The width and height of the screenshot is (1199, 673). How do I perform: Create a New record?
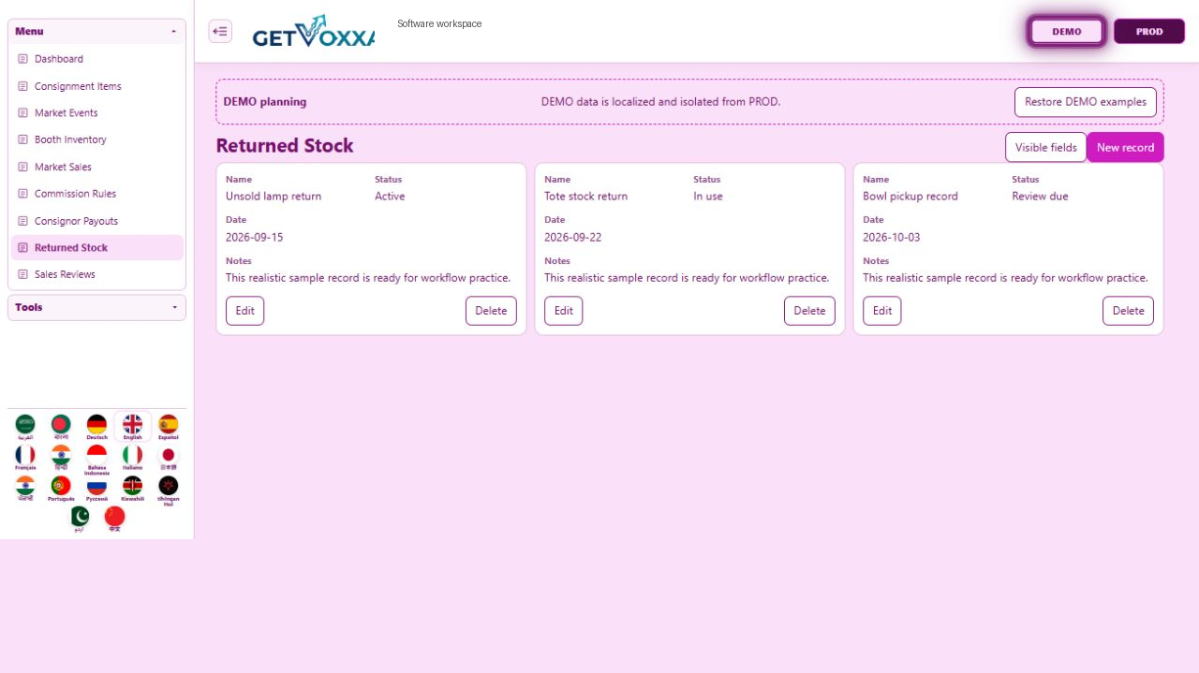click(x=1125, y=147)
